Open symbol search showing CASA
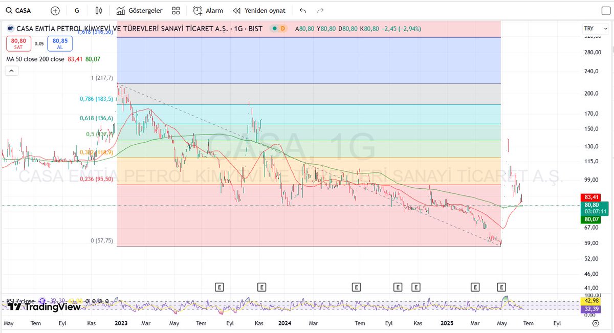The height and width of the screenshot is (333, 614). pos(18,10)
